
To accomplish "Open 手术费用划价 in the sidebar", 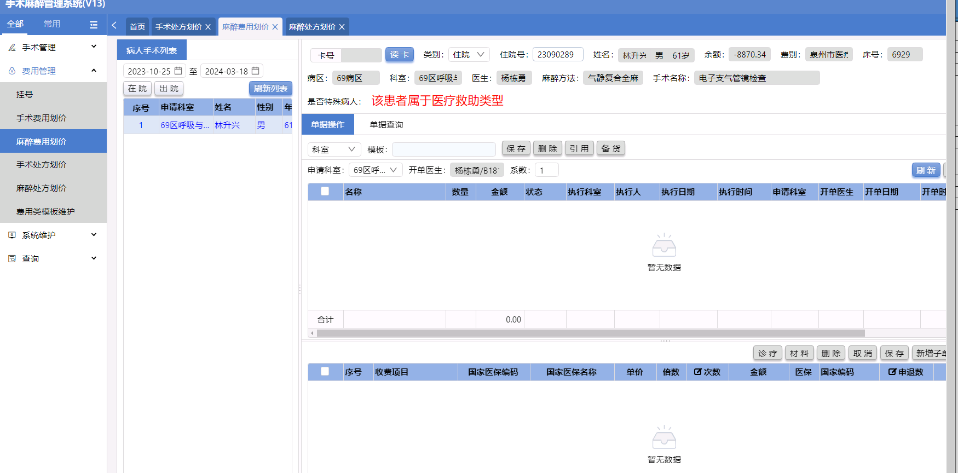I will pos(53,118).
